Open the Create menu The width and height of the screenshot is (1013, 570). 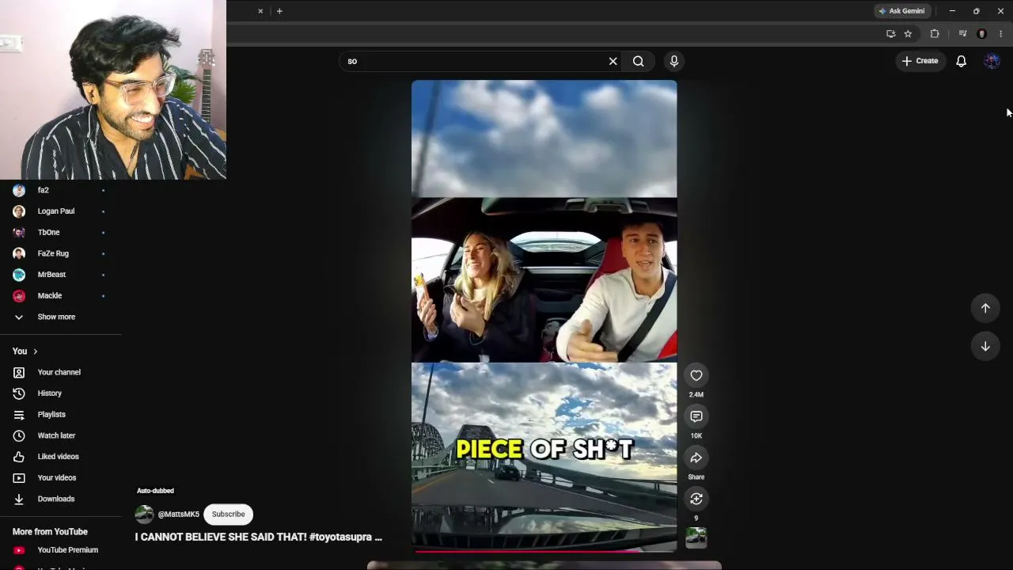(x=920, y=61)
